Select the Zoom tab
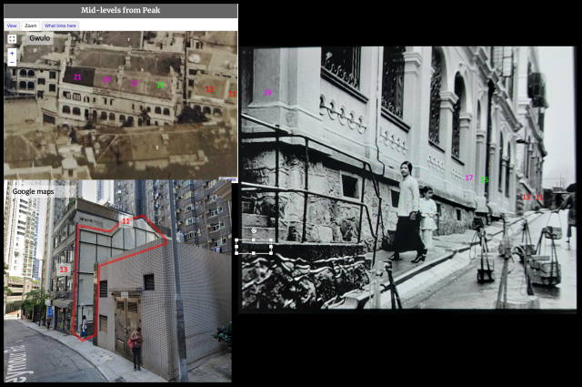582x387 pixels. click(30, 25)
